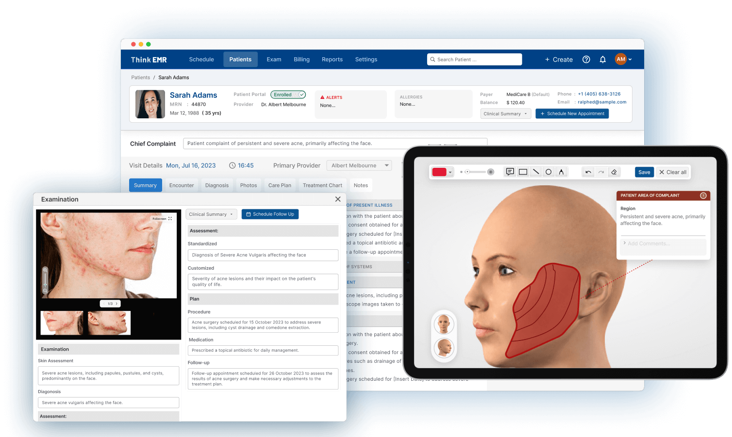The width and height of the screenshot is (732, 437).
Task: Switch to the Treatment Chart tab
Action: point(322,185)
